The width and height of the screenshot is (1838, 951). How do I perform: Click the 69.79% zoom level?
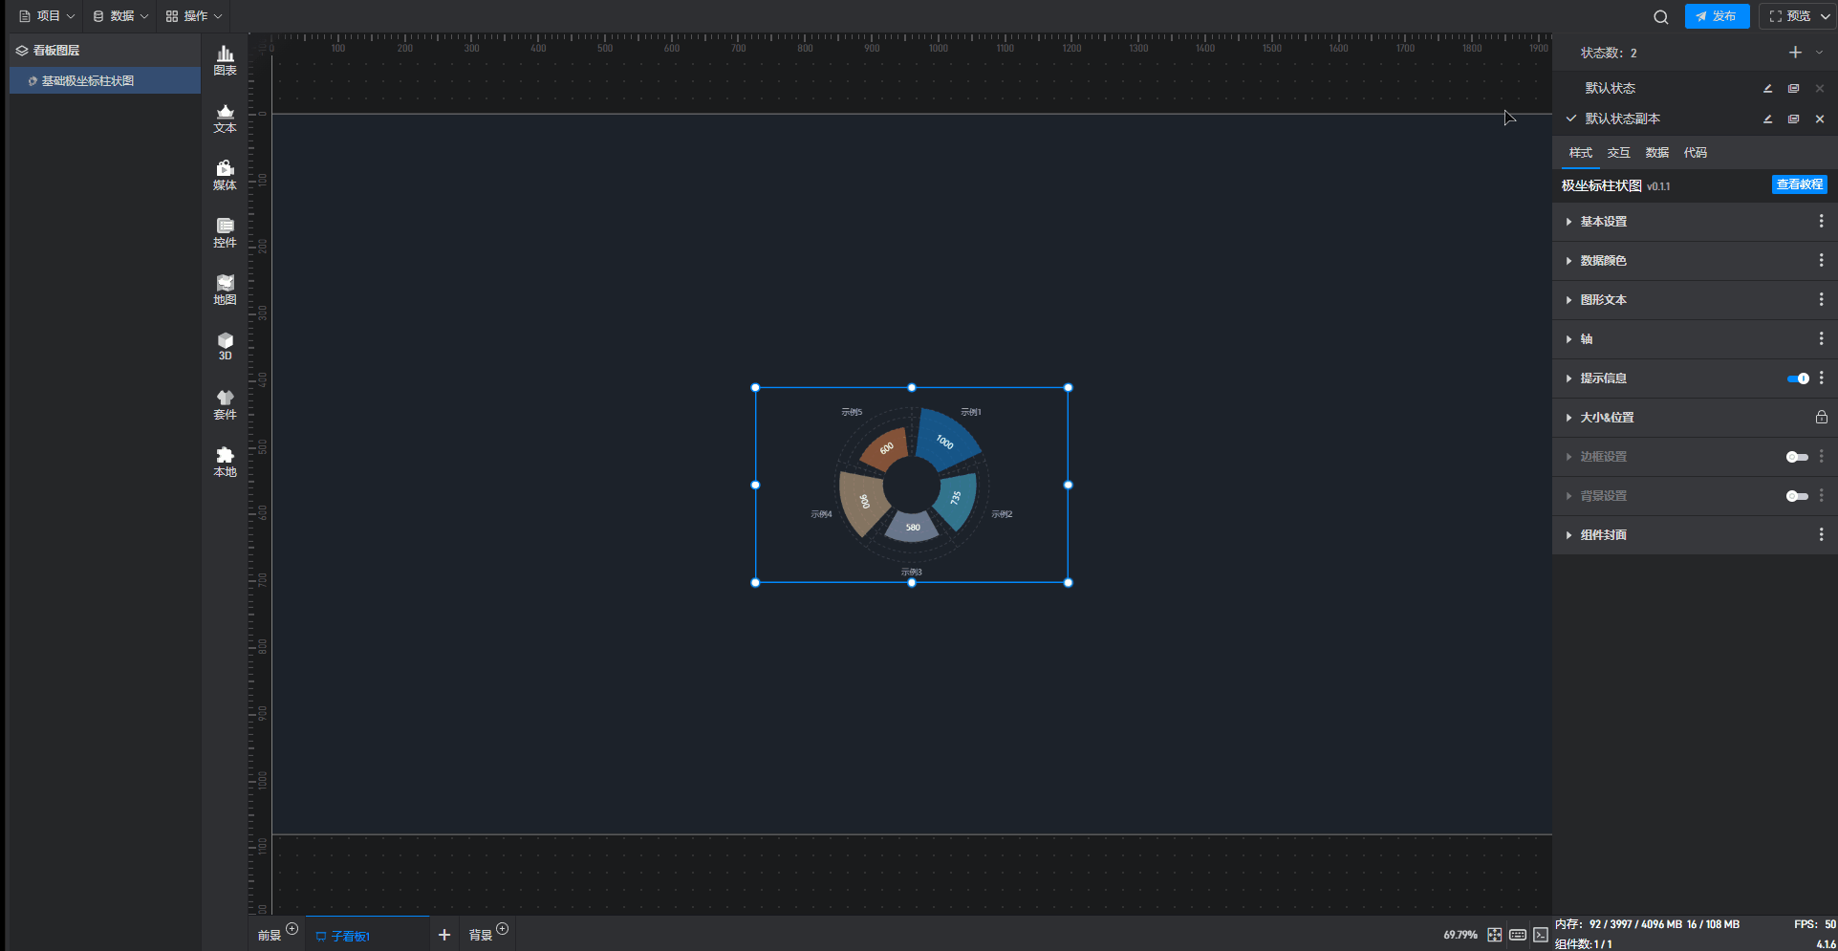1460,935
